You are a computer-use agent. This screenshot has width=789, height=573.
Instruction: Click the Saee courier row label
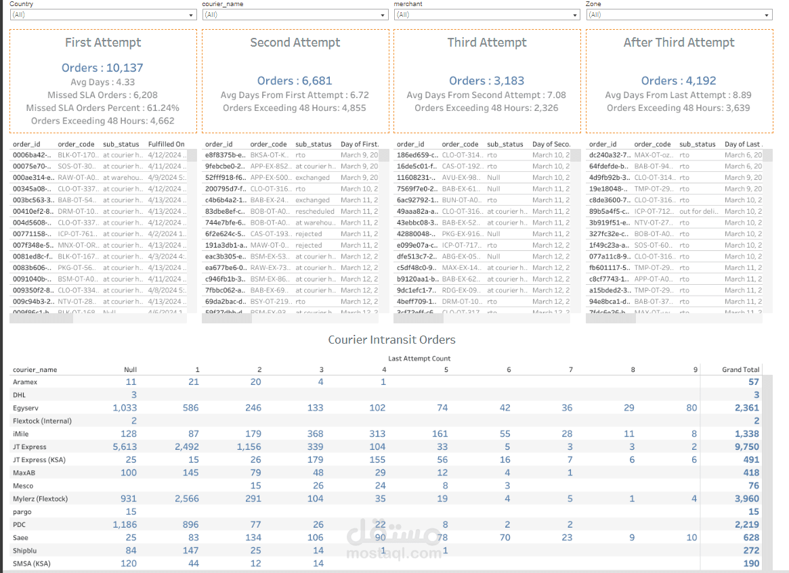pos(20,538)
